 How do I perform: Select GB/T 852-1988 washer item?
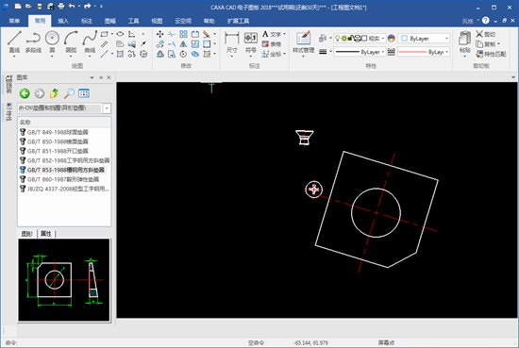64,160
